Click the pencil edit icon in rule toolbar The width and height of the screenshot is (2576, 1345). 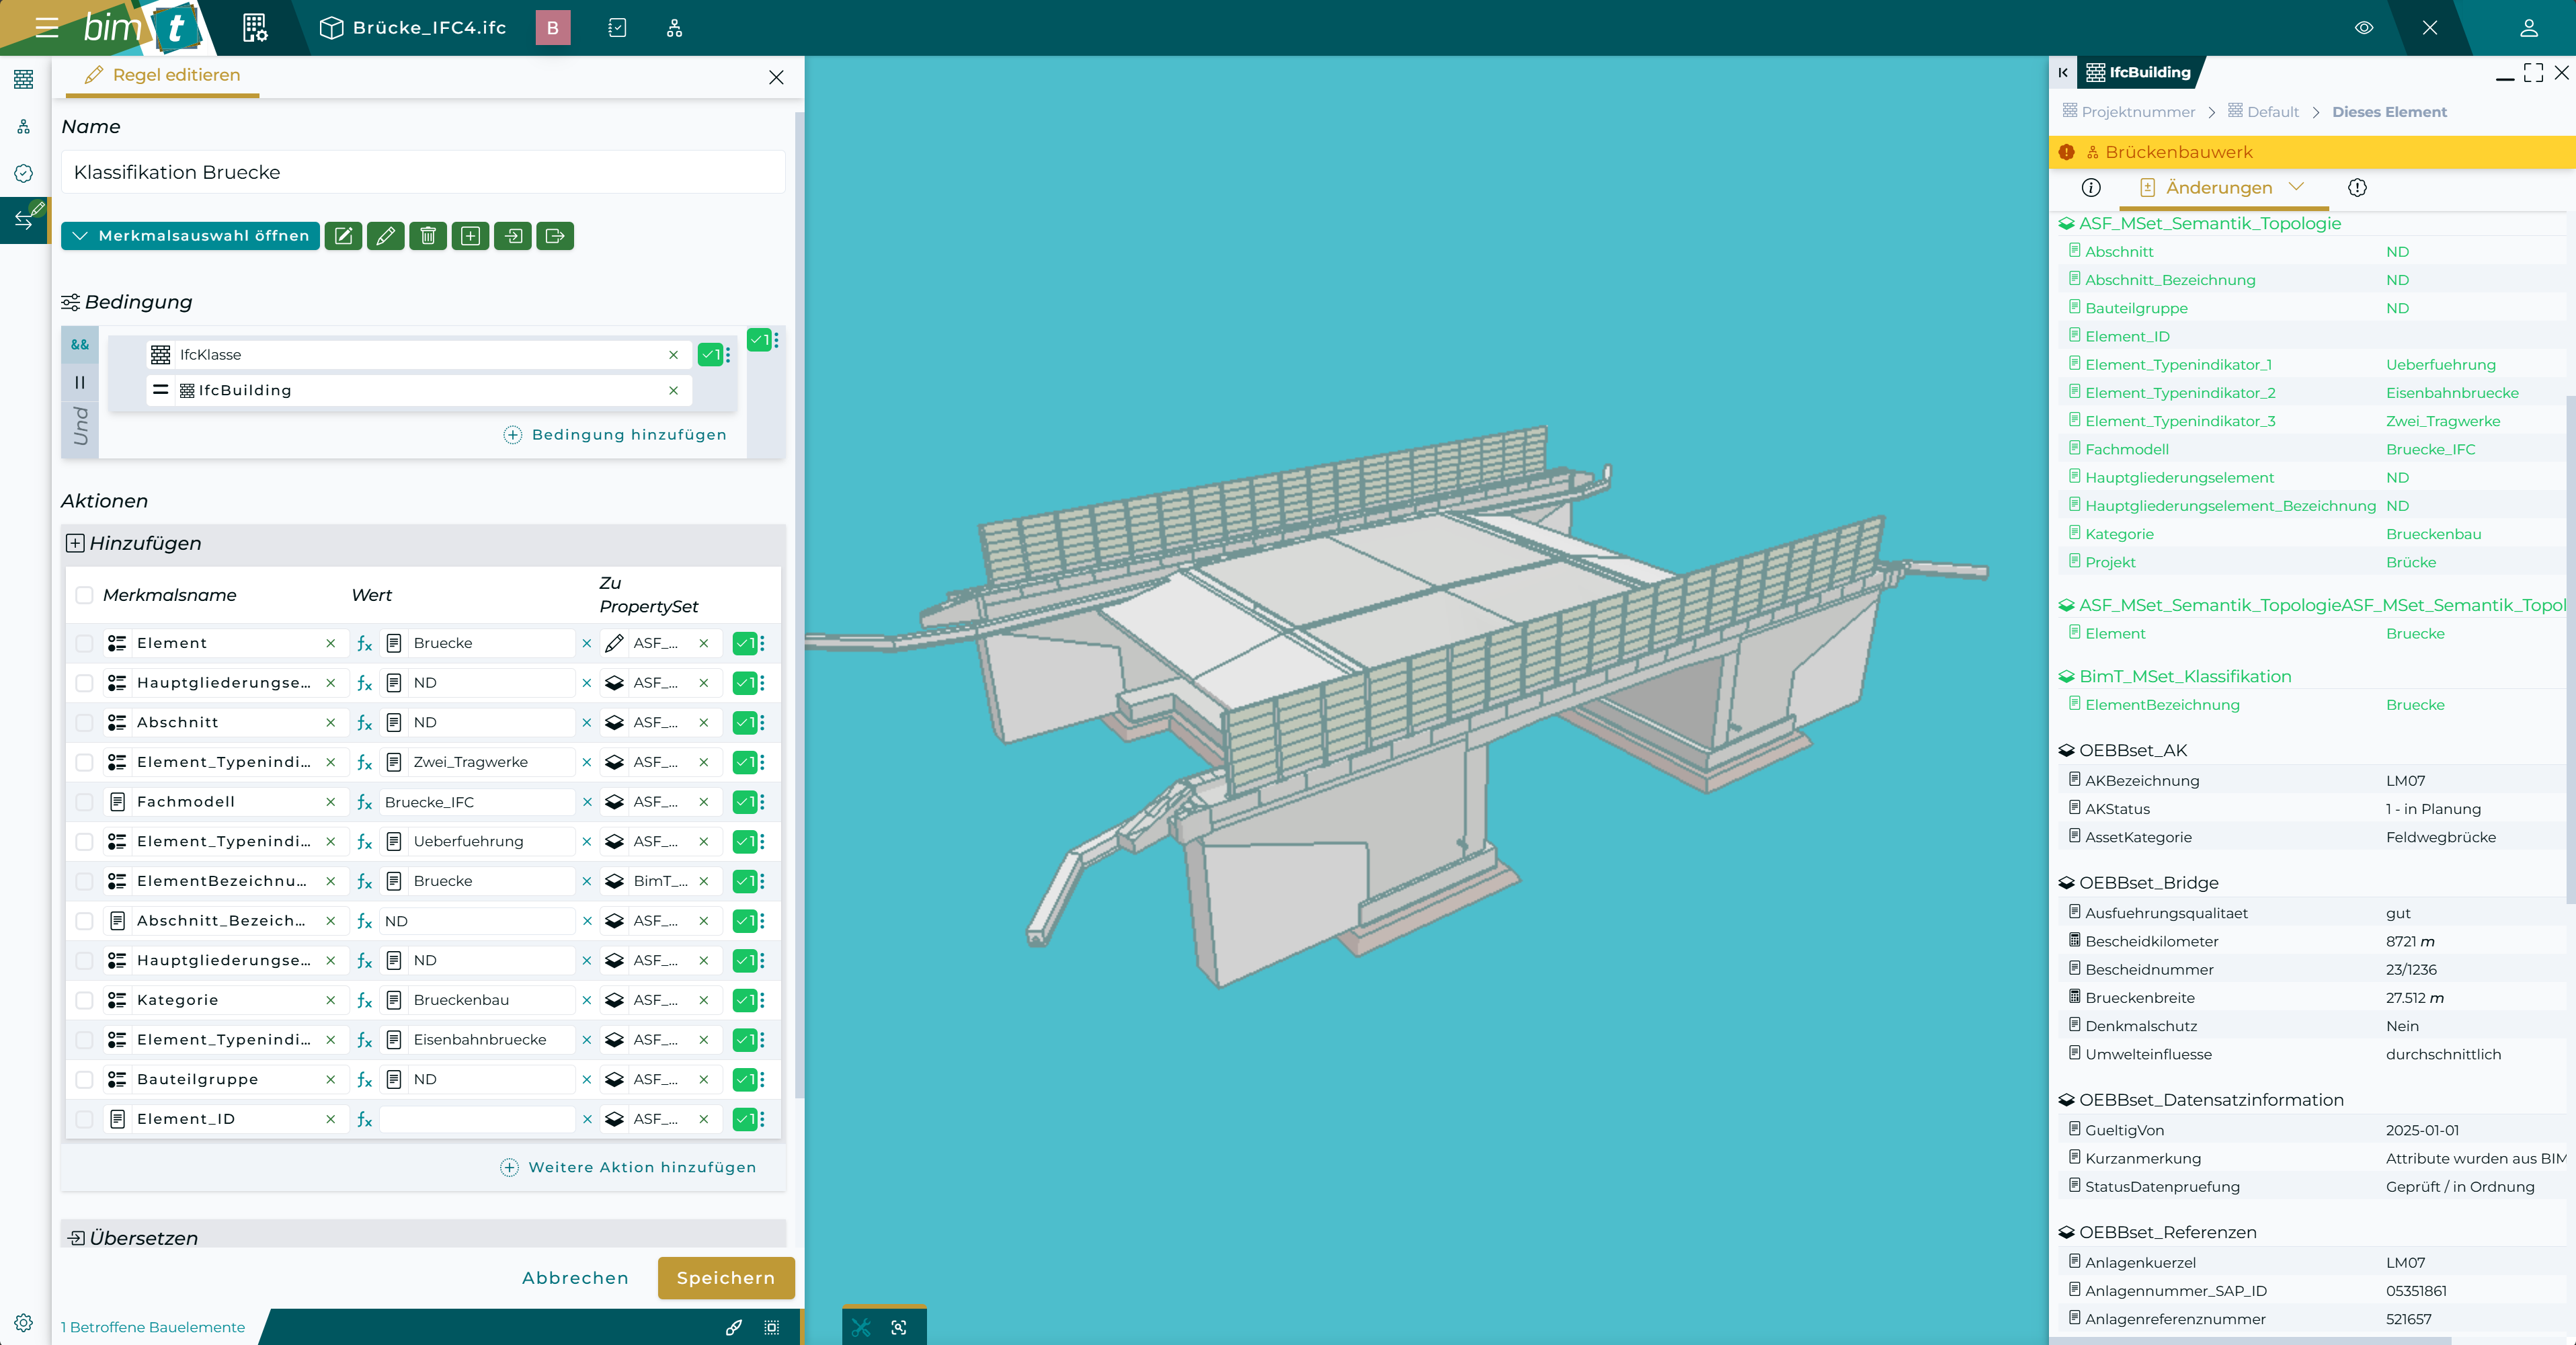[386, 236]
